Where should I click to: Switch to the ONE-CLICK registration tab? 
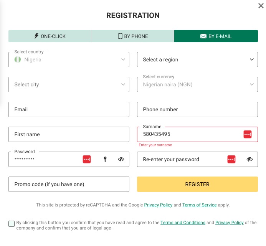coord(50,36)
